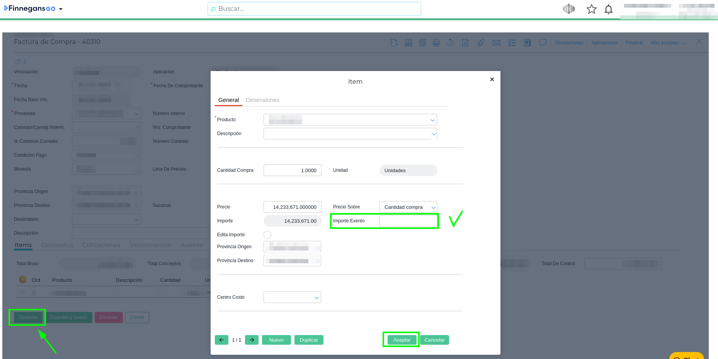Click the Importe Exento input field
Viewport: 718px width, 359px height.
[x=408, y=221]
